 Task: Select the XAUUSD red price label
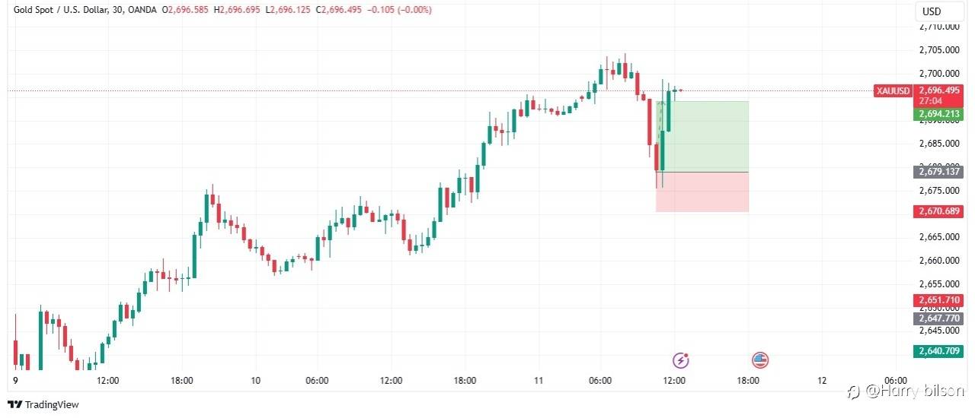(x=893, y=91)
